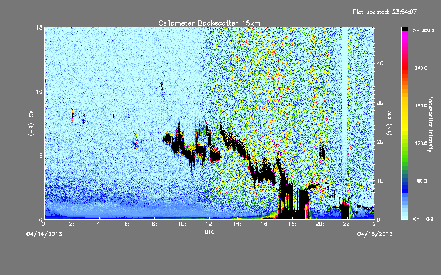Click the '14:' hour tick on the time axis
The width and height of the screenshot is (441, 275).
238,224
